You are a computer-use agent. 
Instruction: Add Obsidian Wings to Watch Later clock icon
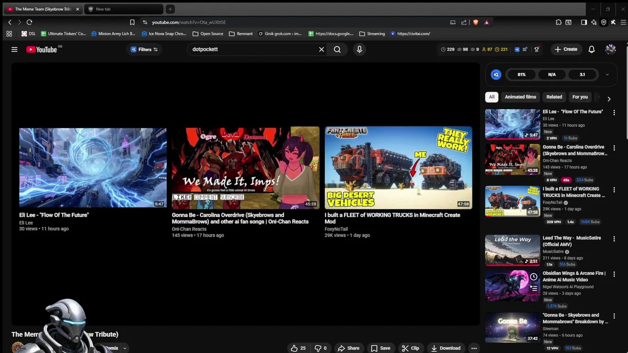533,277
